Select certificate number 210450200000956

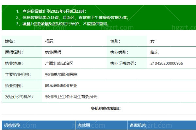167,63
